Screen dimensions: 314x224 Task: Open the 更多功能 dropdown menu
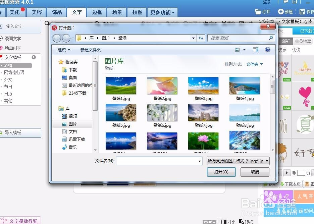tap(162, 12)
